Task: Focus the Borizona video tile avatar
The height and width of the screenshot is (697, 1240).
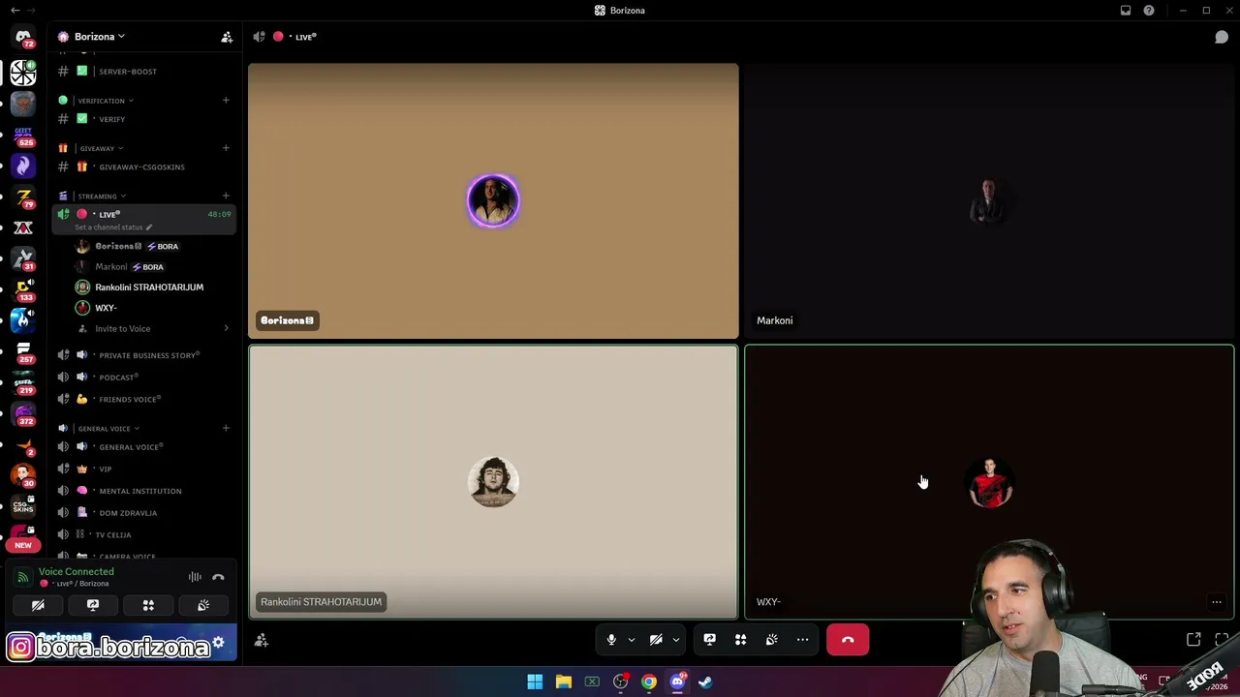Action: tap(493, 201)
